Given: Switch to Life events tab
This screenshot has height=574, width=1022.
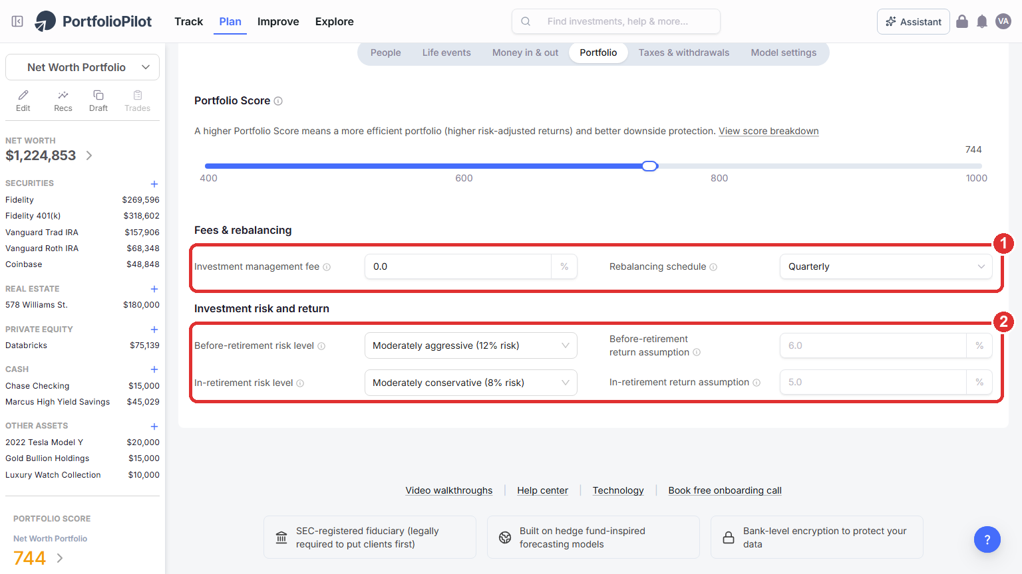Looking at the screenshot, I should click(446, 52).
